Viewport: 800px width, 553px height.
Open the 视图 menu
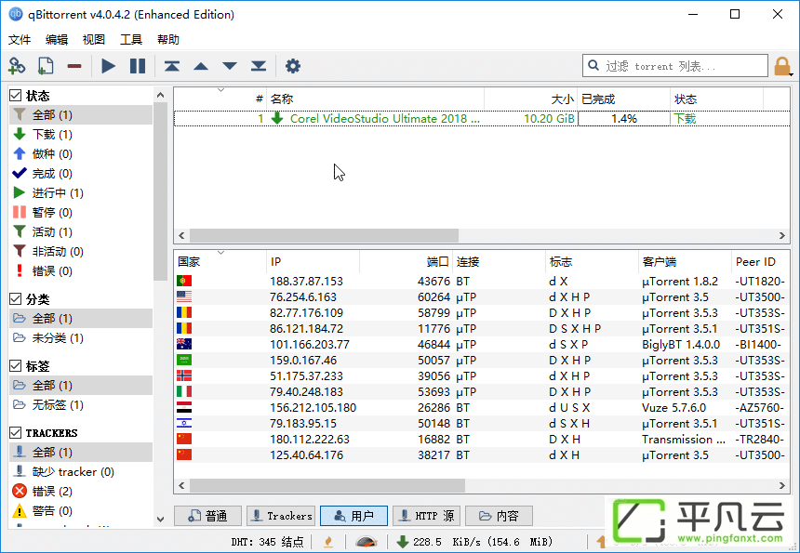[94, 40]
